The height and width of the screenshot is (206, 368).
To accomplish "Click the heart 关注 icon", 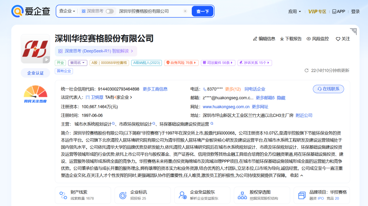I will tap(338, 39).
